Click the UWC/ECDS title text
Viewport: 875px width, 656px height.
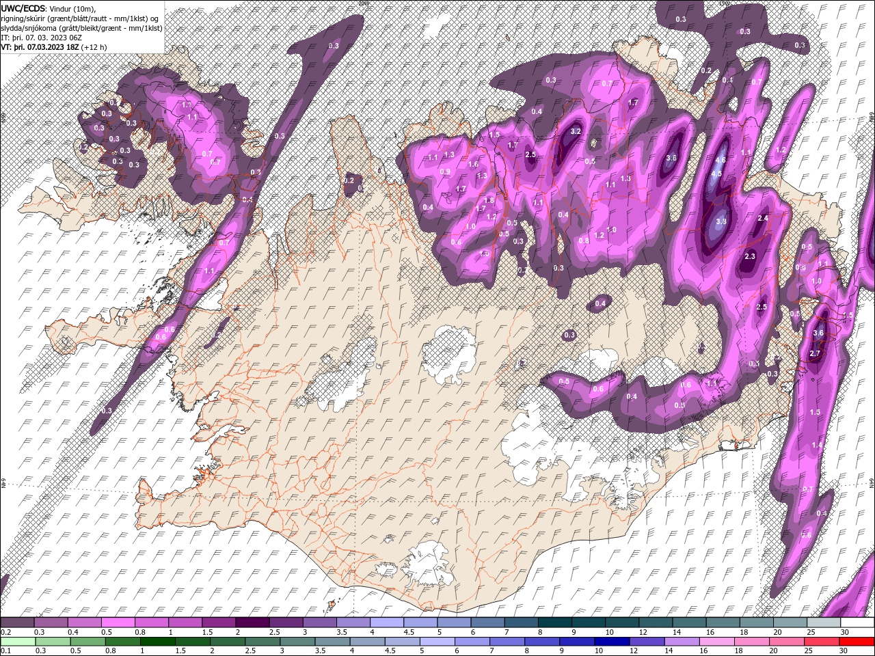23,8
